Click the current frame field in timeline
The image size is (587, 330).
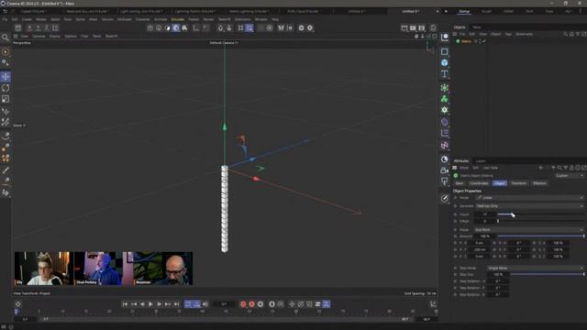click(x=224, y=304)
